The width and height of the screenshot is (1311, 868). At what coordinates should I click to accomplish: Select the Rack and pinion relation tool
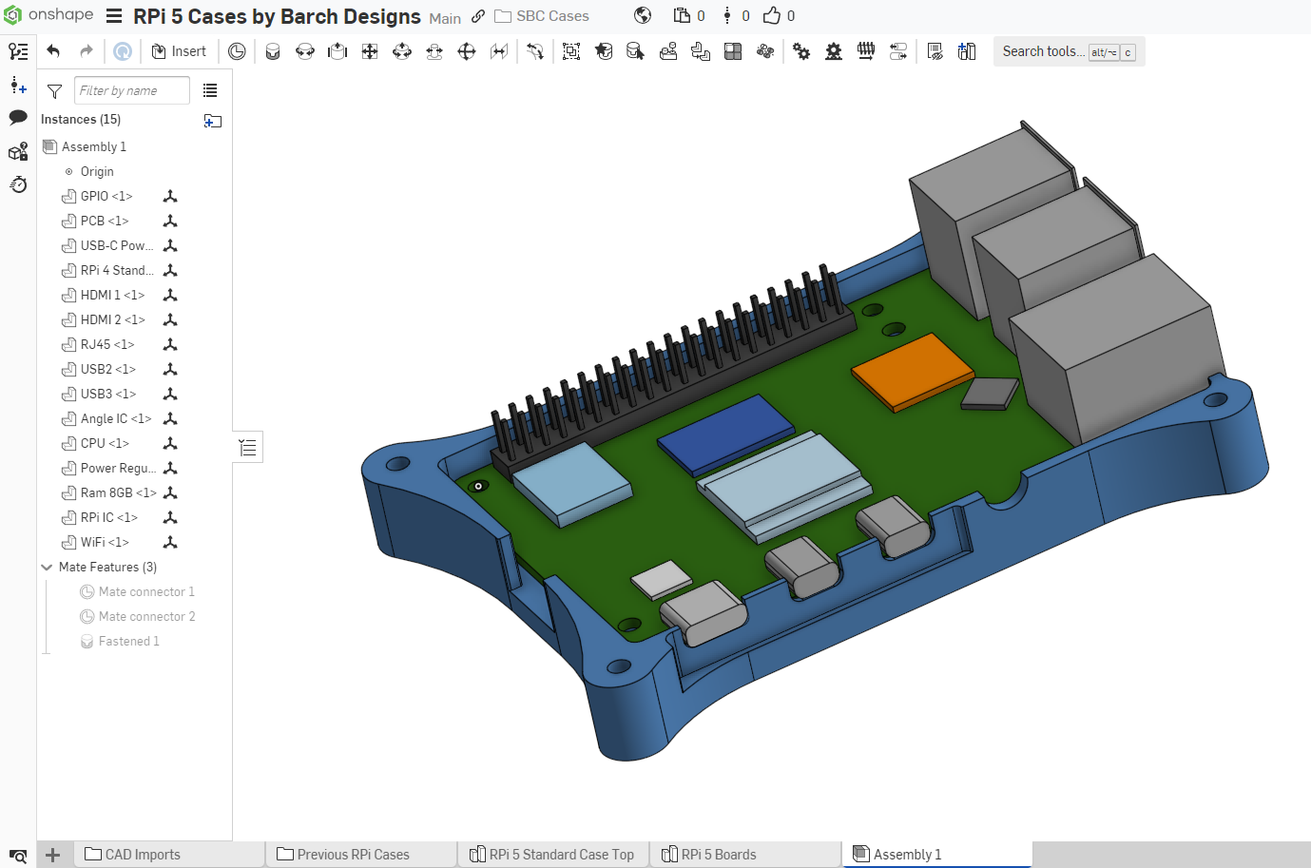pyautogui.click(x=834, y=51)
